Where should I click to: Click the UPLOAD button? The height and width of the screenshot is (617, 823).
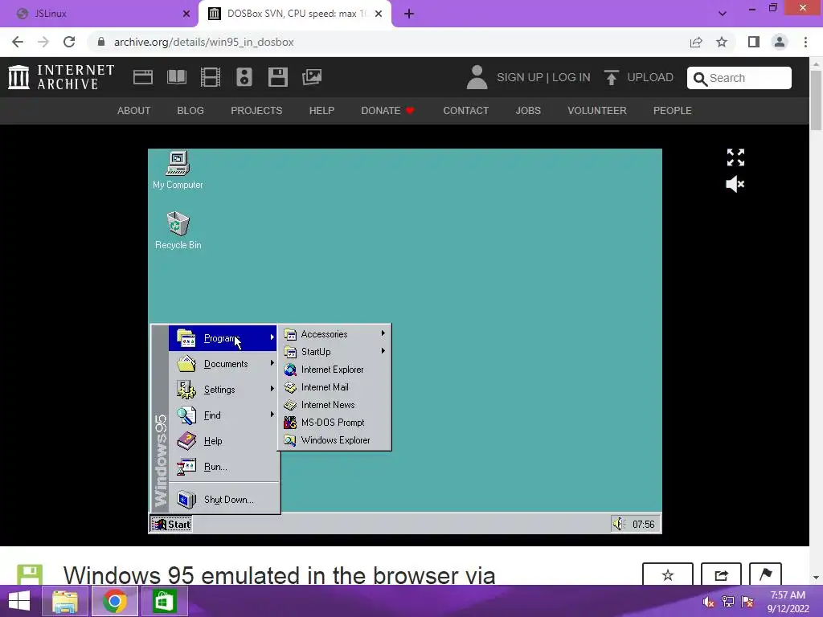coord(639,77)
